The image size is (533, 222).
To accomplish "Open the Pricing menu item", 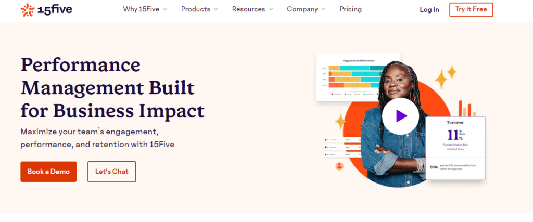I will coord(350,9).
